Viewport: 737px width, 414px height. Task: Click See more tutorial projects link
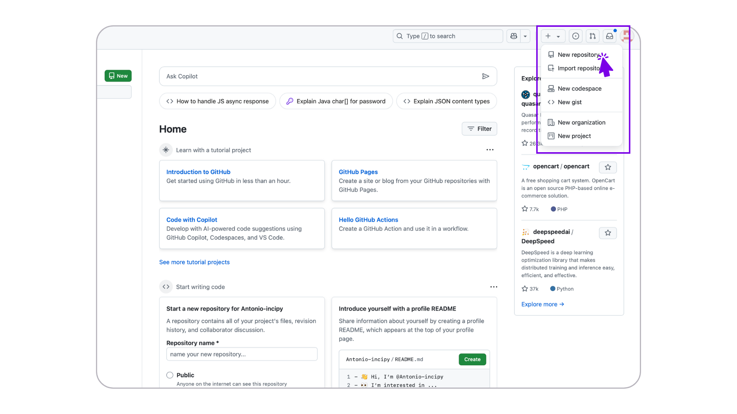(194, 262)
